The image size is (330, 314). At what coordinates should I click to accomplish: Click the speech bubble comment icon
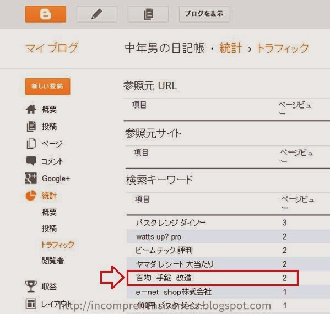tap(31, 161)
